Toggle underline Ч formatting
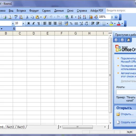Image resolution: width=136 pixels, height=136 pixels. (x=39, y=23)
